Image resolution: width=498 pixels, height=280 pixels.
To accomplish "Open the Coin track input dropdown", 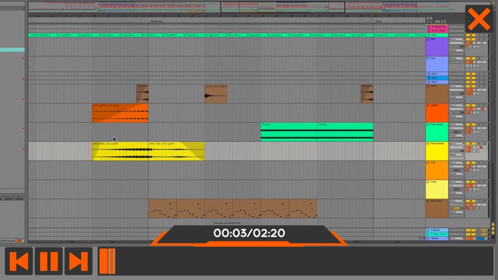I will (457, 163).
